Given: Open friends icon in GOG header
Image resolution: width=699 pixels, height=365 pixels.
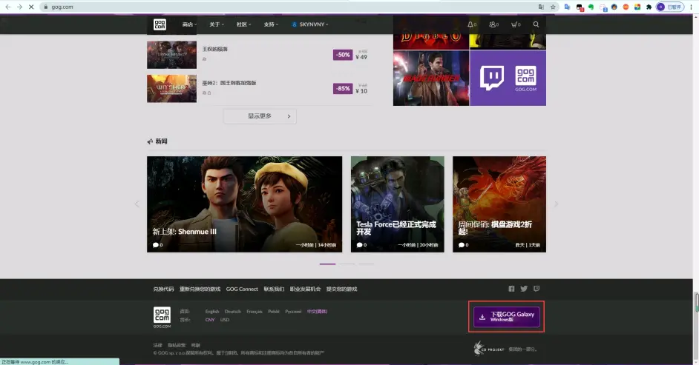Looking at the screenshot, I should tap(494, 24).
